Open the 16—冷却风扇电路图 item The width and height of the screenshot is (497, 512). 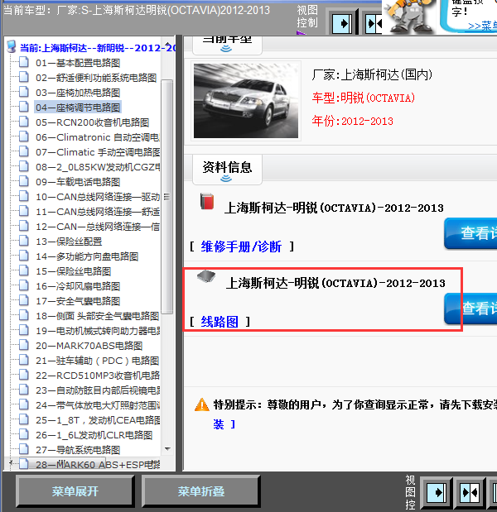[x=78, y=286]
